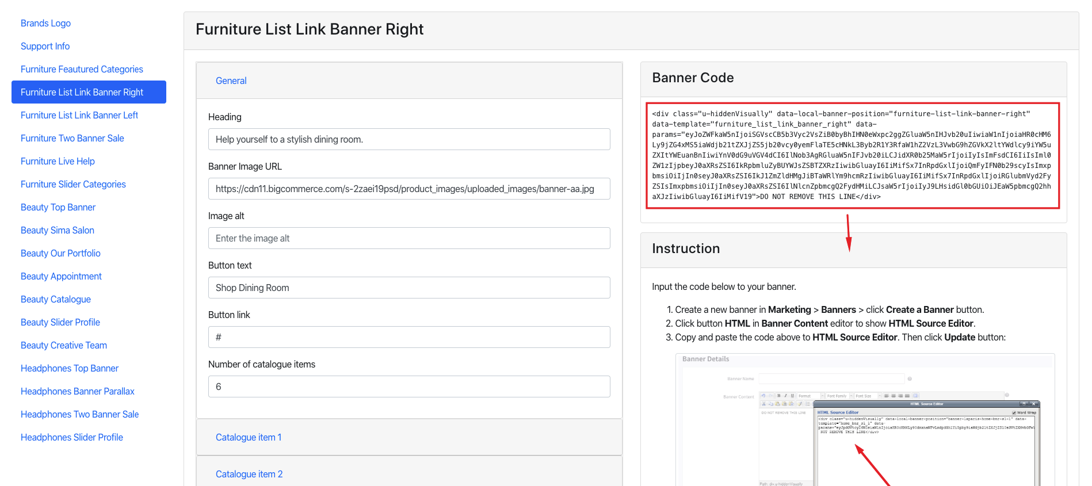Click the Banner Code text box
Image resolution: width=1092 pixels, height=486 pixels.
[853, 155]
